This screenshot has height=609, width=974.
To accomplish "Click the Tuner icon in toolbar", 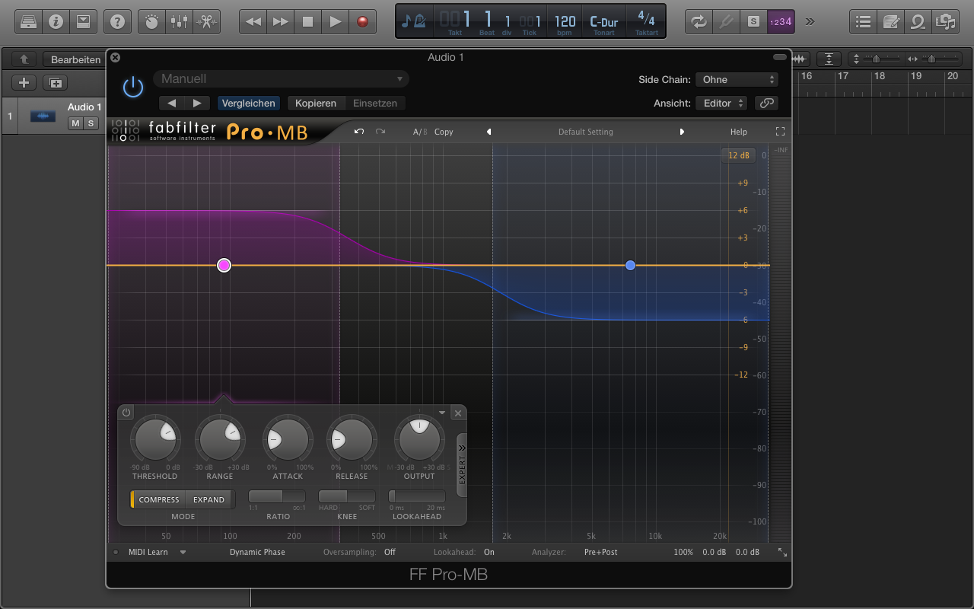I will [726, 22].
